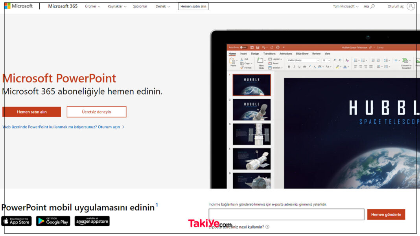This screenshot has height=236, width=420.
Task: Apply Italic with the I icon
Action: [294, 67]
